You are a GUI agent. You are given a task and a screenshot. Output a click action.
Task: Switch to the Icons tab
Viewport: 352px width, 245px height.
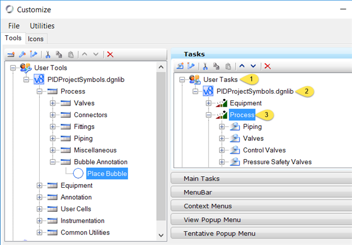(x=36, y=39)
